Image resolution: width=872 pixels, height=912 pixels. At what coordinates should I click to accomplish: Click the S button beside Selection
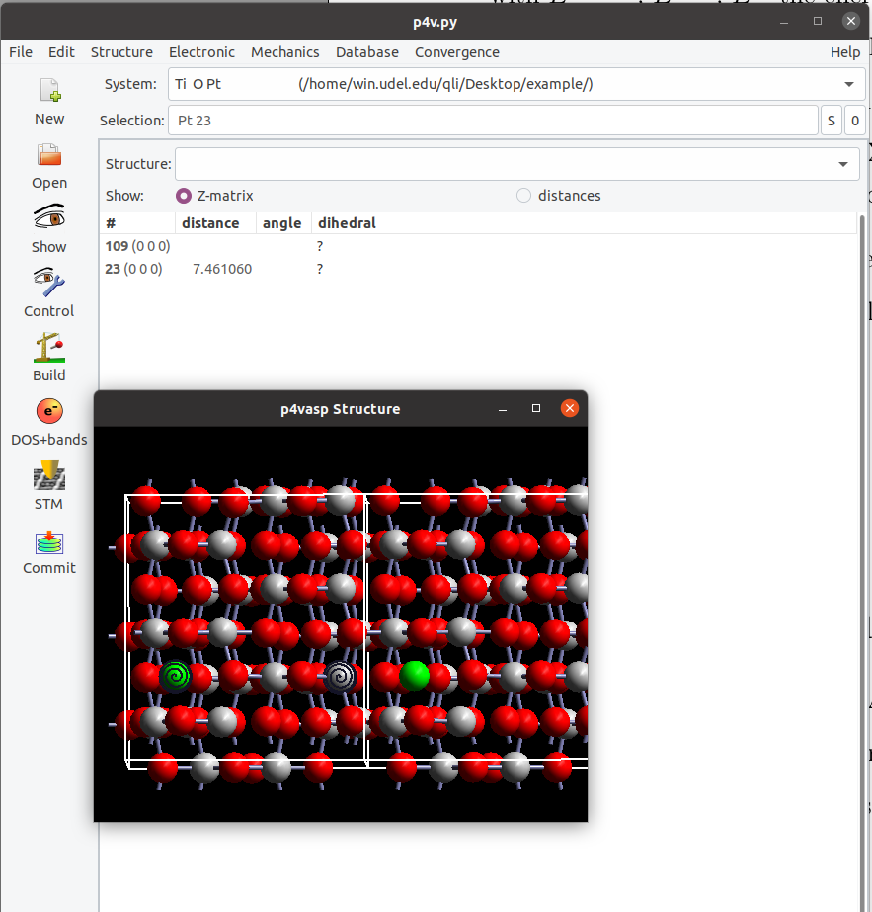click(832, 121)
